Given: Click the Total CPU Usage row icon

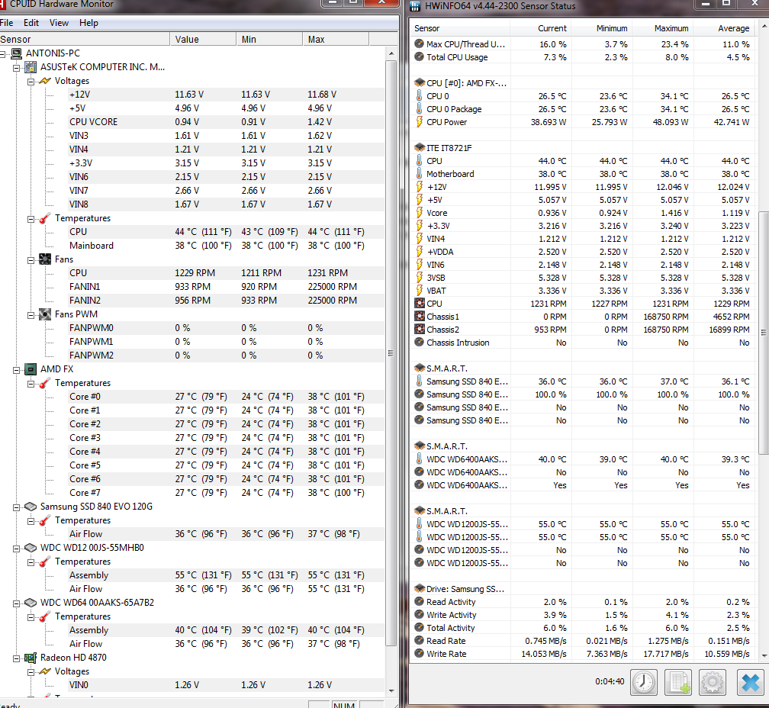Looking at the screenshot, I should (420, 56).
